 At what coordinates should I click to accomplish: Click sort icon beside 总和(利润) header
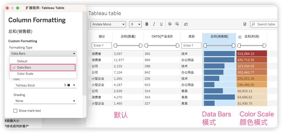click(240, 37)
